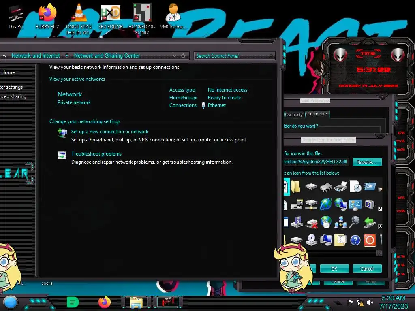This screenshot has height=311, width=415.
Task: Select the Control Panel settings icon
Action: 355,204
